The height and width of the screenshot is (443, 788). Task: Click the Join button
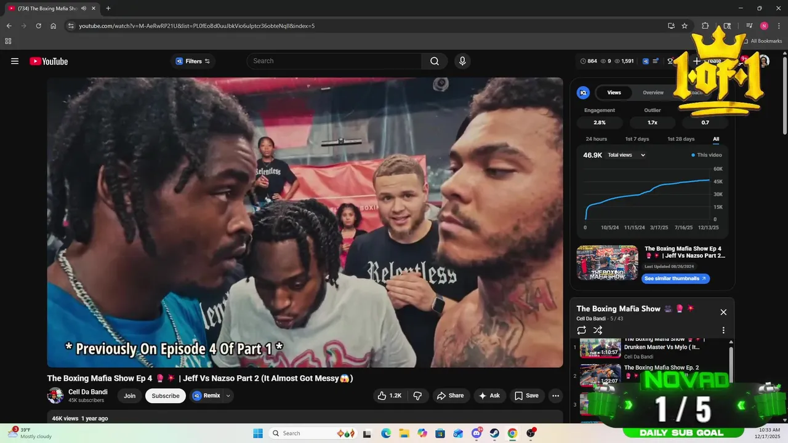click(129, 396)
